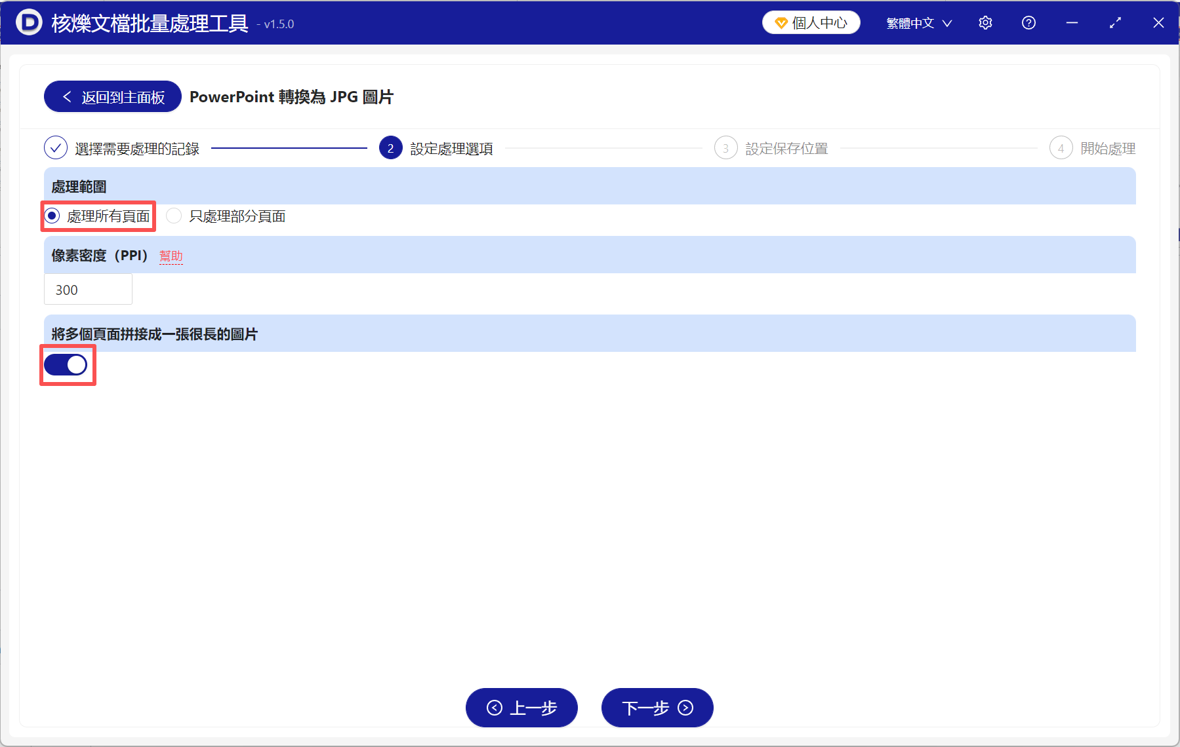Click the completed step checkmark icon

[x=56, y=148]
